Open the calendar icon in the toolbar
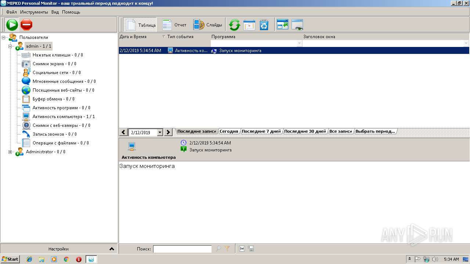The width and height of the screenshot is (470, 264). (x=249, y=25)
